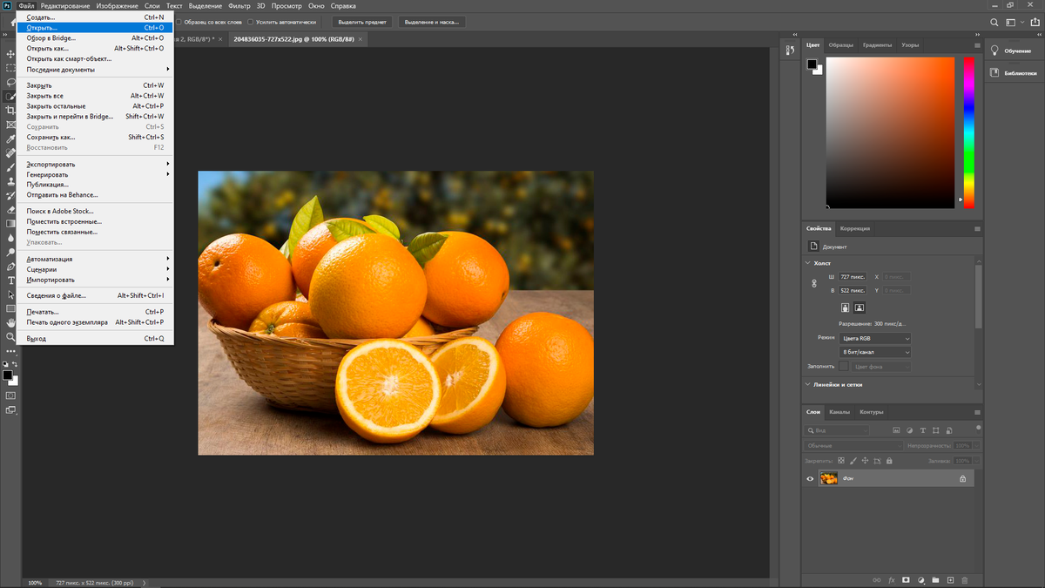Click the canvas width field showing 727 пикс.
Screen dimensions: 1045x588
click(853, 277)
